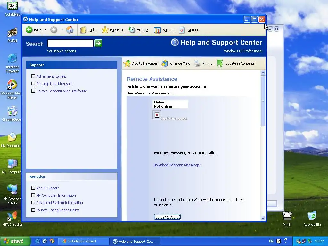Click Download Windows Messenger link
The width and height of the screenshot is (328, 246).
[177, 165]
